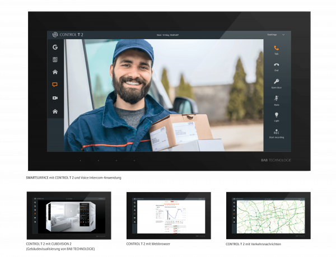Viewport: 336px width, 257px height.
Task: Click the date and time in header
Action: click(168, 35)
